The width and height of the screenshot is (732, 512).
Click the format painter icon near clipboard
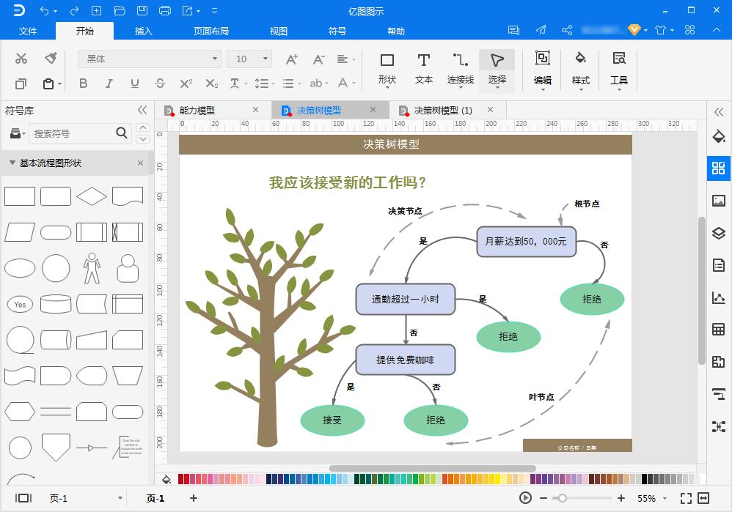tap(49, 56)
